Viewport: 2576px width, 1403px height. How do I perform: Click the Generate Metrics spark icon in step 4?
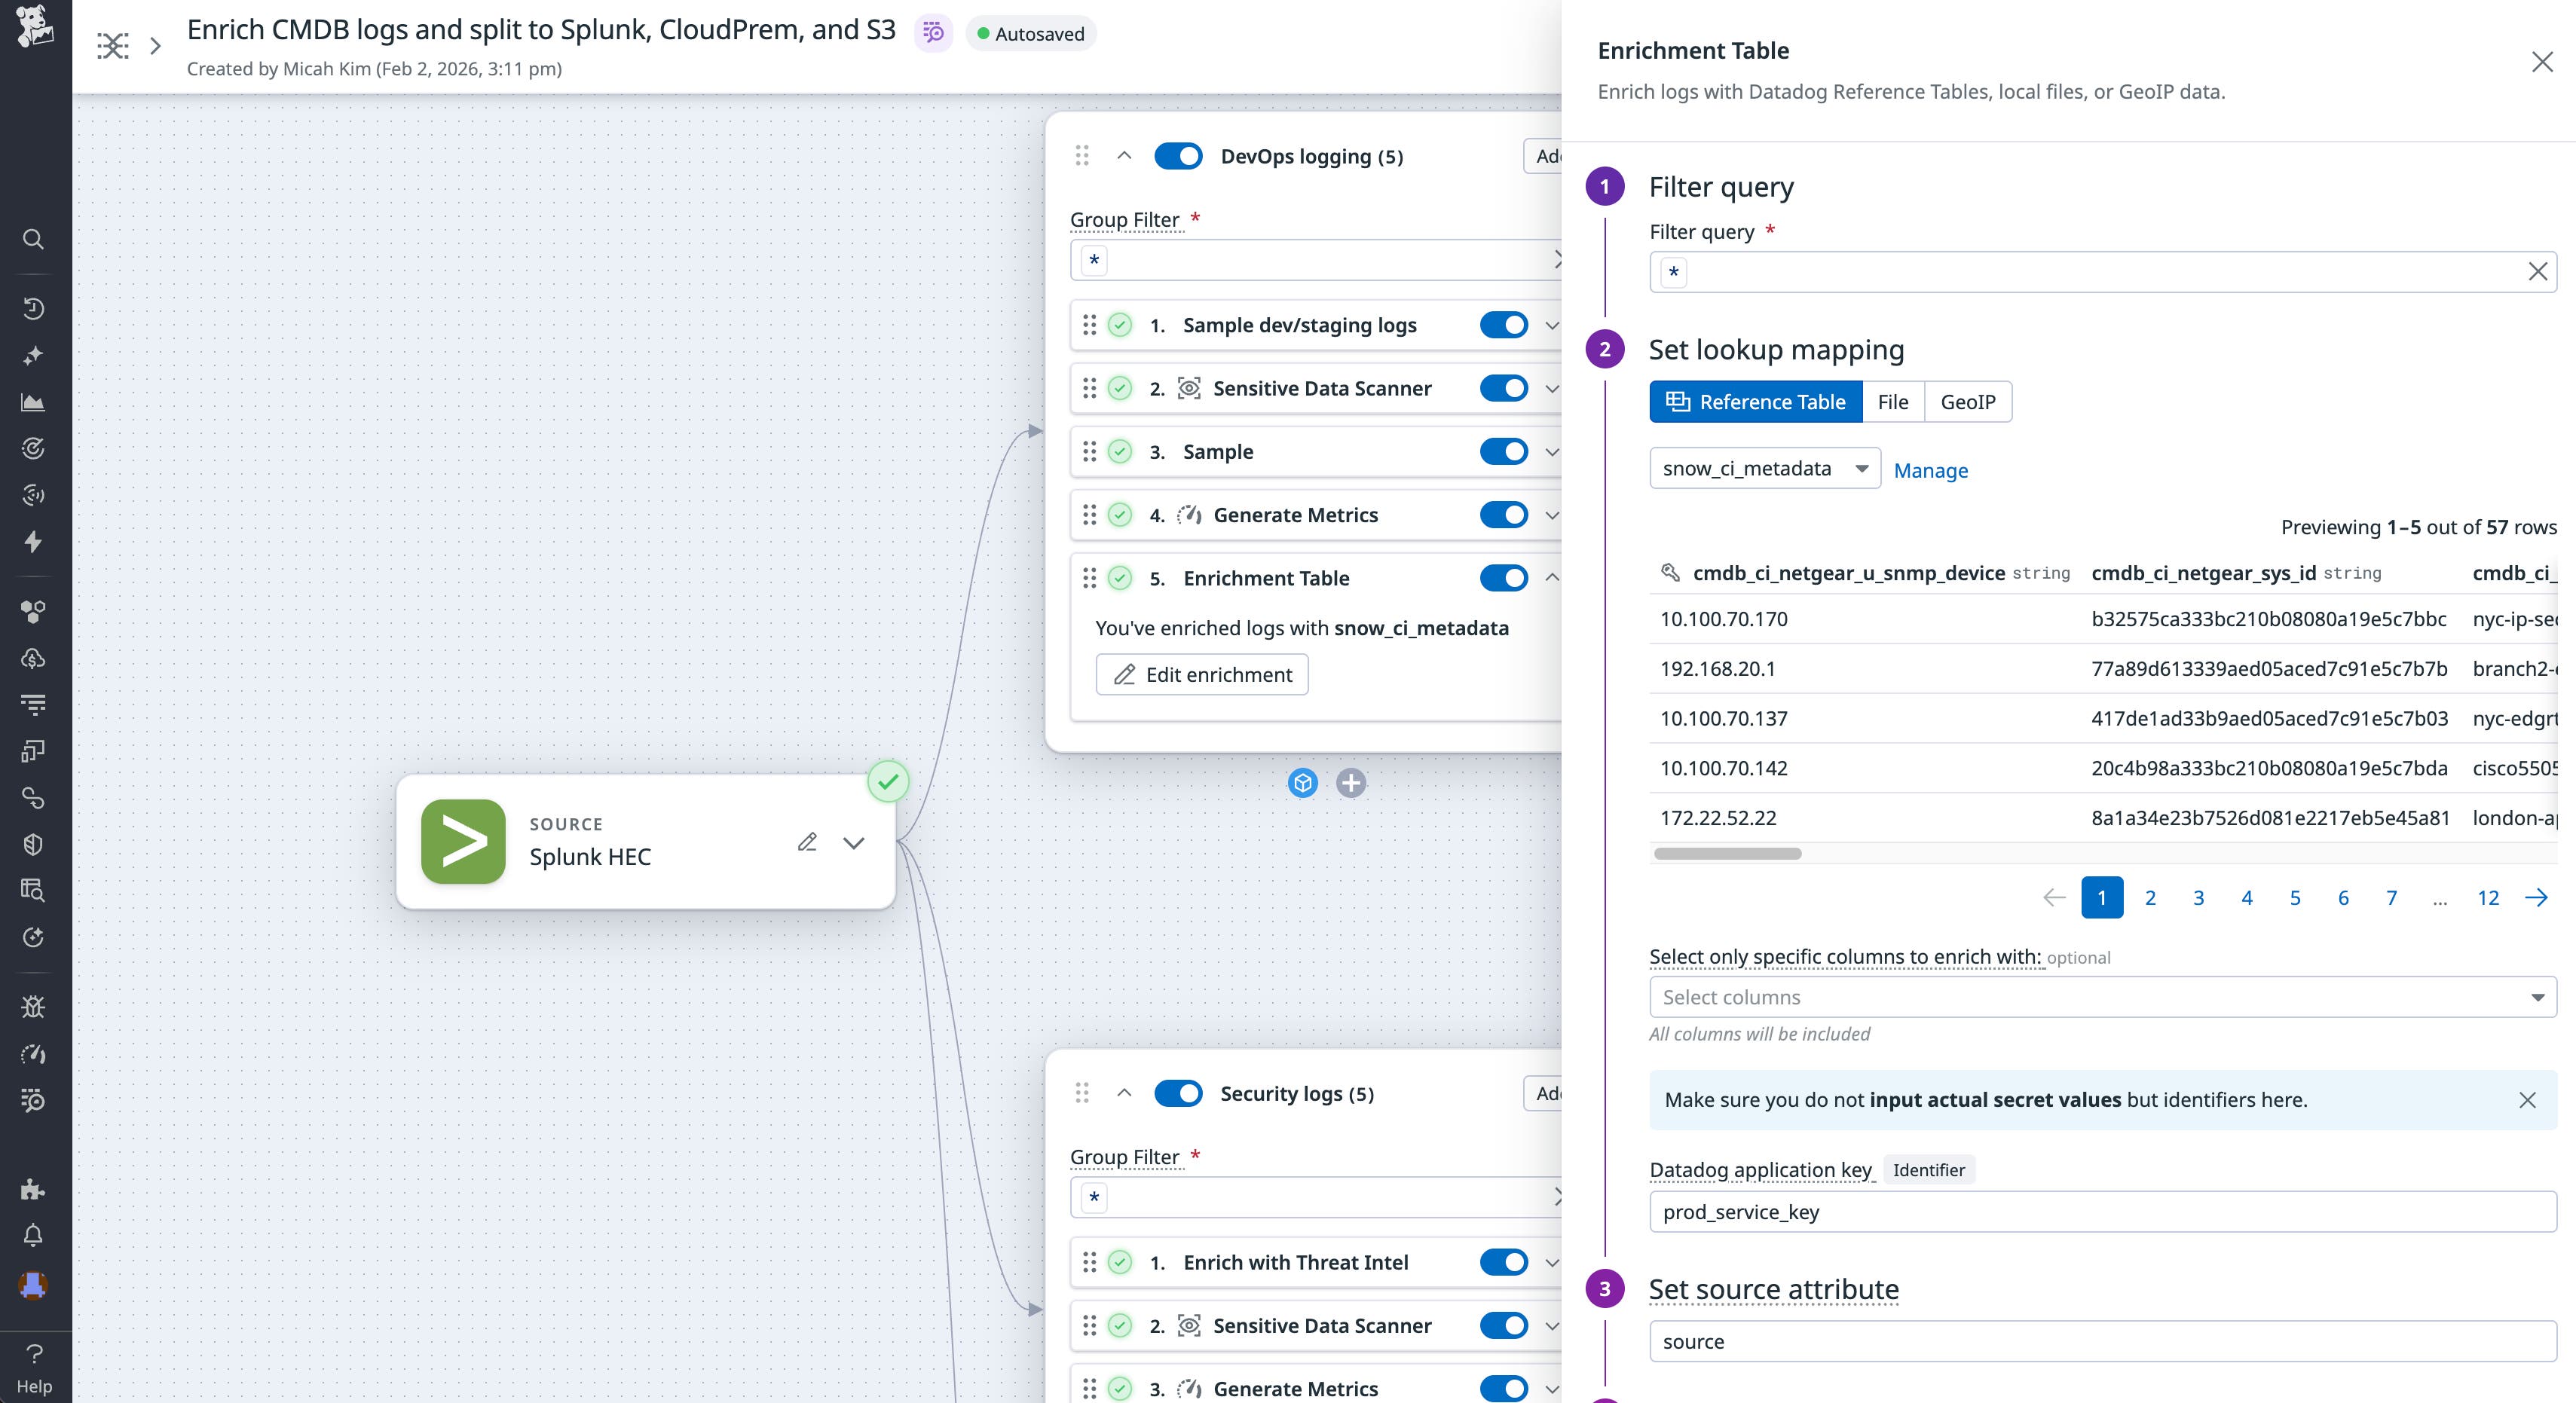pyautogui.click(x=1190, y=514)
